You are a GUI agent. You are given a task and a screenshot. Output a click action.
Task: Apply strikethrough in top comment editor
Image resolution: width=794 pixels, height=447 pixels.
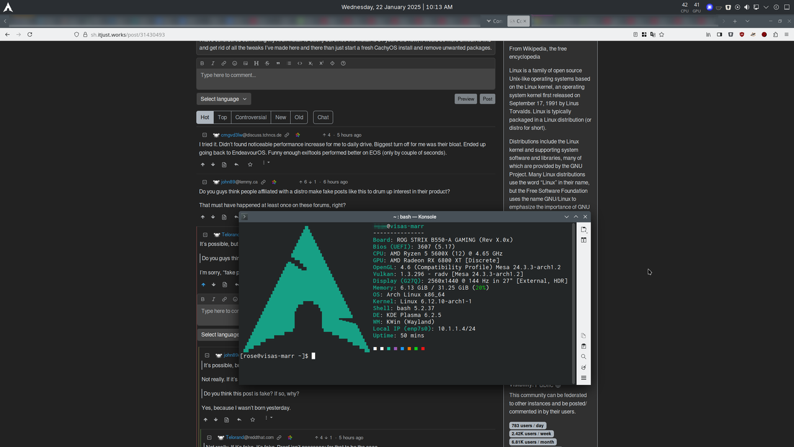(x=267, y=63)
